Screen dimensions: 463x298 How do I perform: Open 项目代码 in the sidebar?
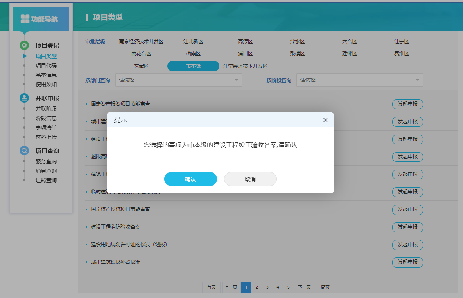coord(46,66)
